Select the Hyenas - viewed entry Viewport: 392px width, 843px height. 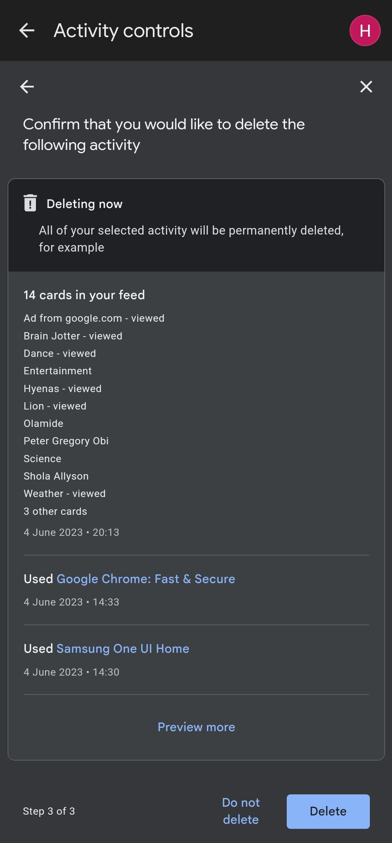pos(62,388)
